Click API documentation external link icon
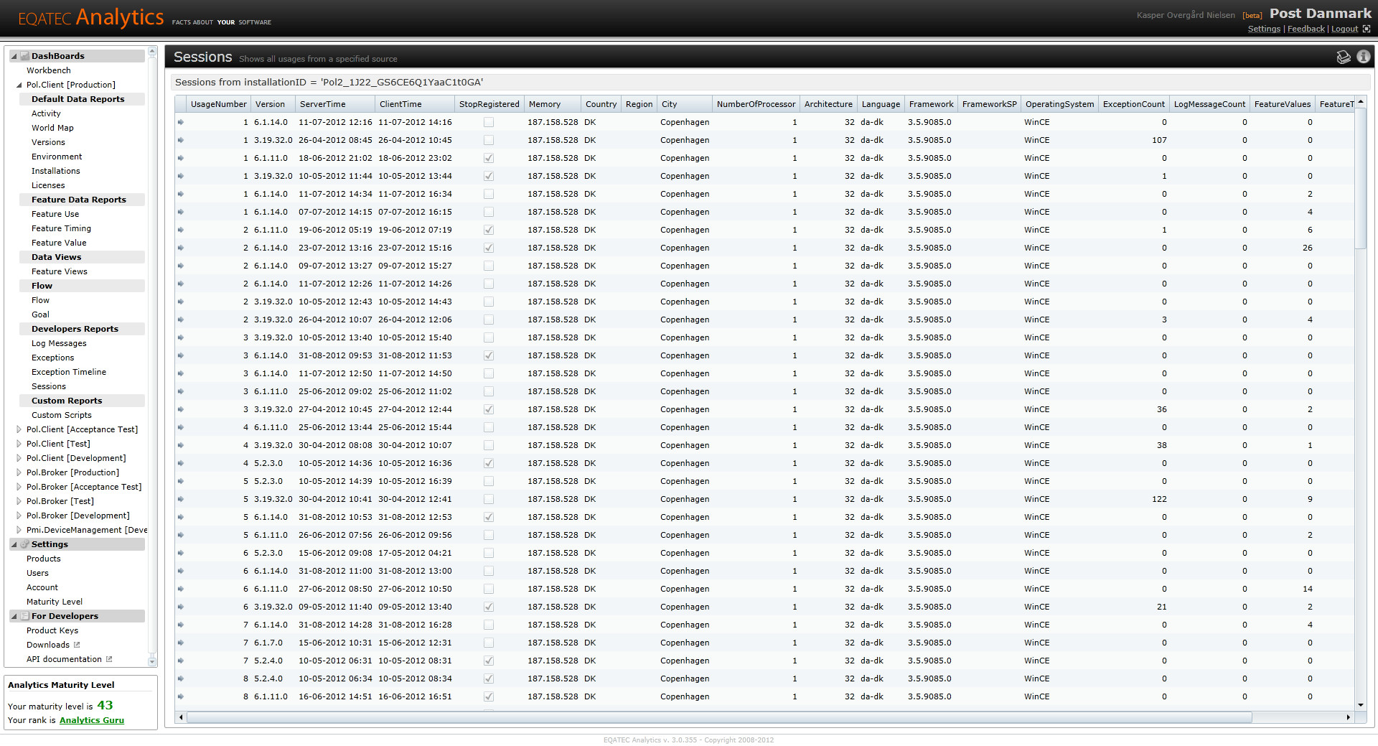1378x746 pixels. [109, 659]
